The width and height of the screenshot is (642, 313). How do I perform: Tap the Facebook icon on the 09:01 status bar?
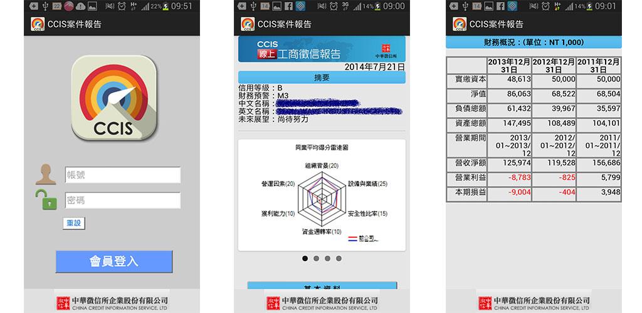pyautogui.click(x=500, y=6)
